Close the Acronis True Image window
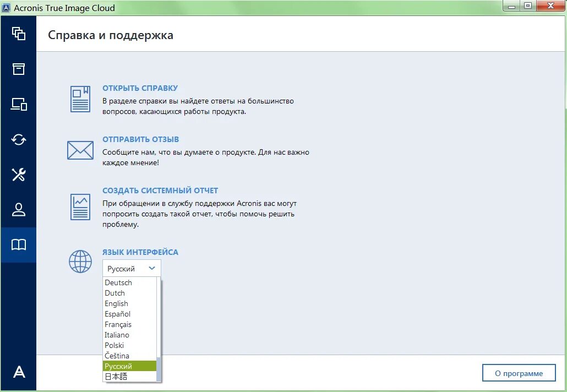This screenshot has width=567, height=392. (550, 6)
